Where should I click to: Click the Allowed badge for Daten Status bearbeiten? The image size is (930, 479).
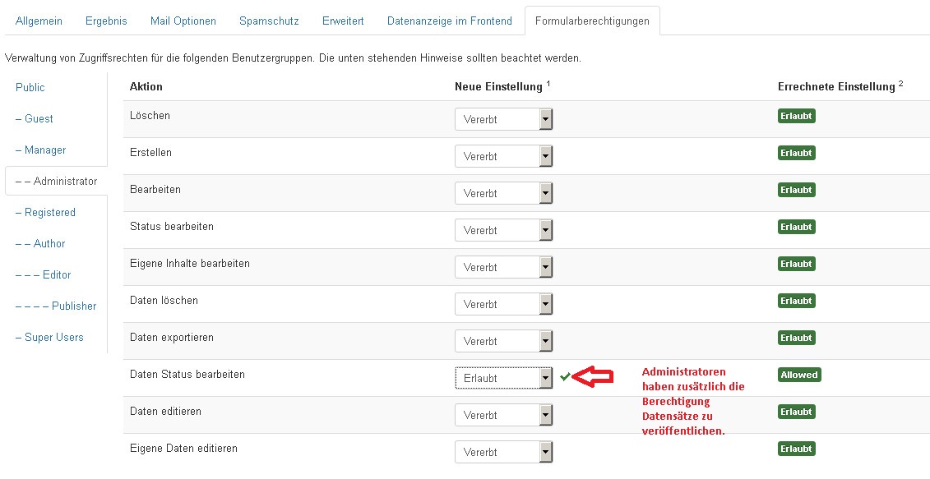799,375
